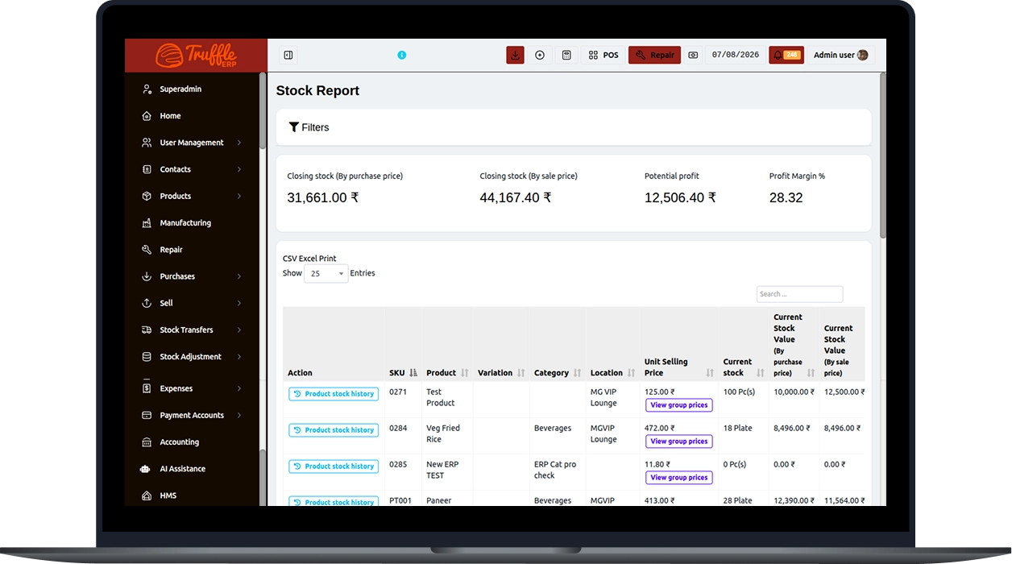Open the Admin user profile menu
Screen dimensions: 1012x564
coord(840,55)
